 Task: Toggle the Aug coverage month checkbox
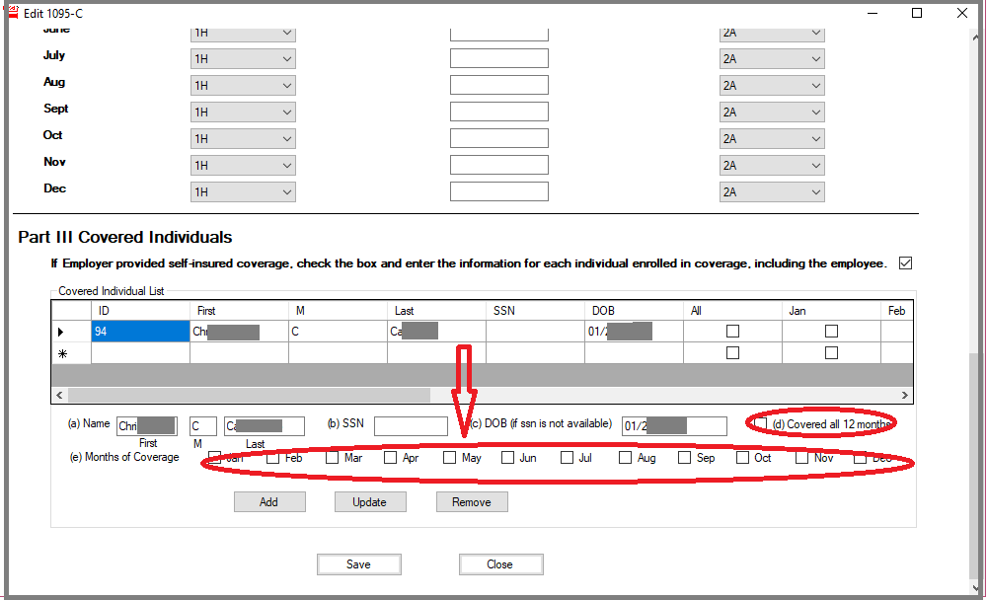tap(626, 458)
